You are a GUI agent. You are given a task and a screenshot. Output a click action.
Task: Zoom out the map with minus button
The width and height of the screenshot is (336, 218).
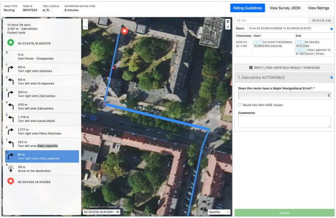(85, 27)
